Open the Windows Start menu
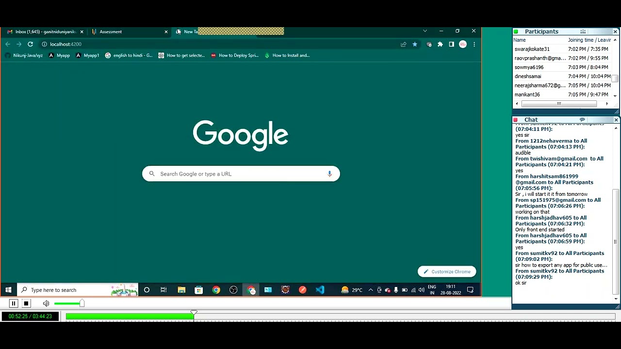Screen dimensions: 621x349 tap(8, 290)
